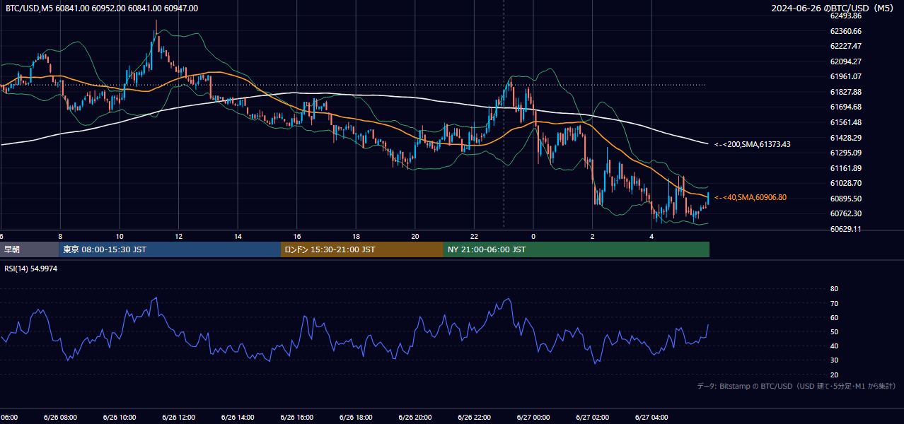904x424 pixels.
Task: Click bottom time label 6/26 12:00
Action: tap(178, 417)
